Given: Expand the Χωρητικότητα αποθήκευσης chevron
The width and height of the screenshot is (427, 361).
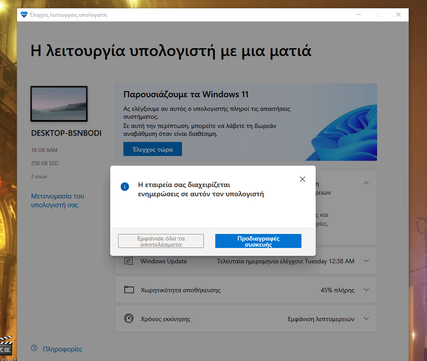Looking at the screenshot, I should pos(366,290).
